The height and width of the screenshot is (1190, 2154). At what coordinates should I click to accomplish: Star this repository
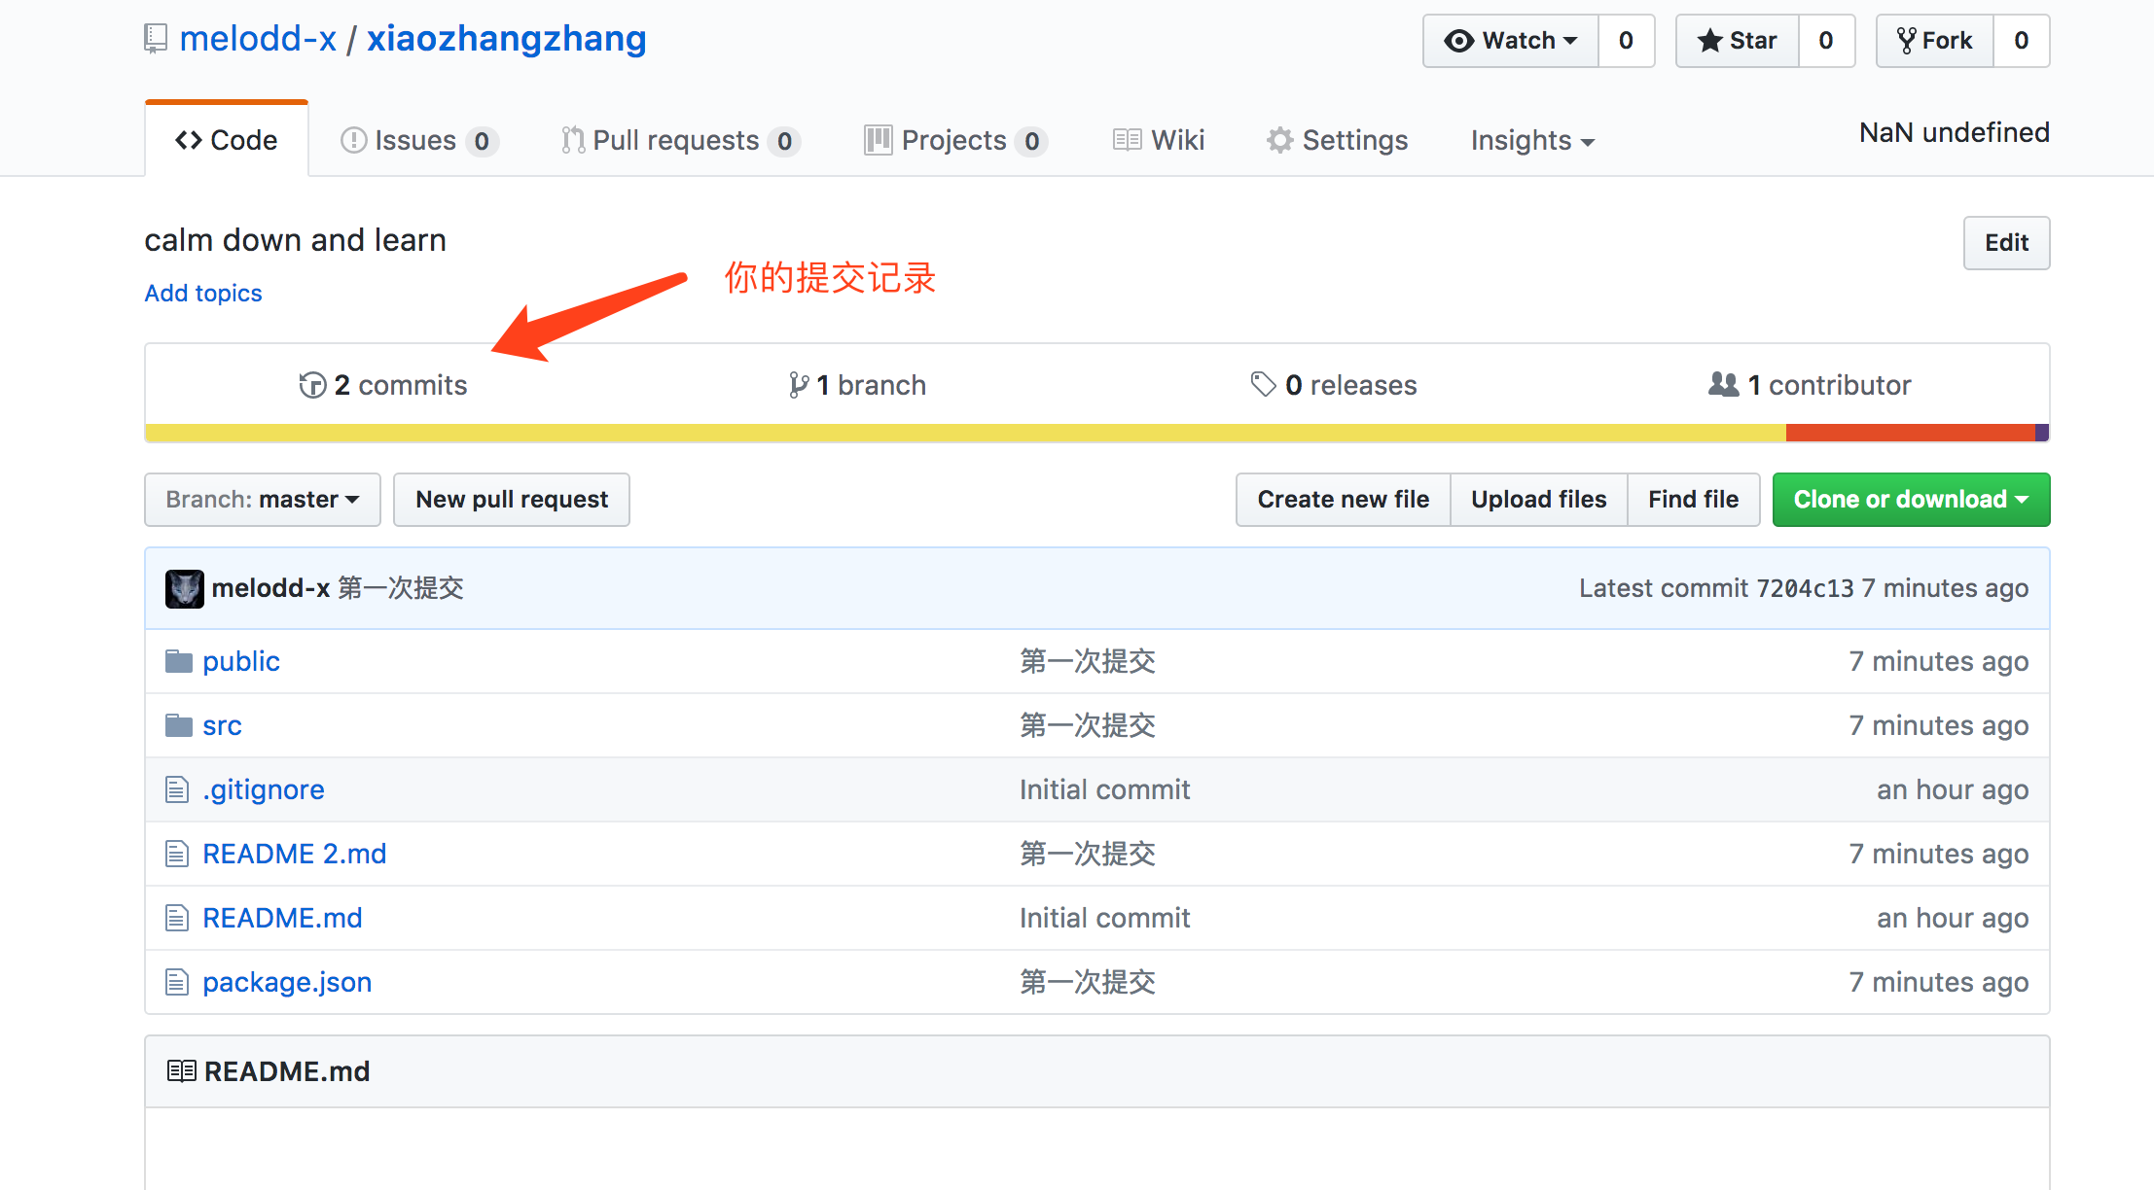click(1738, 41)
